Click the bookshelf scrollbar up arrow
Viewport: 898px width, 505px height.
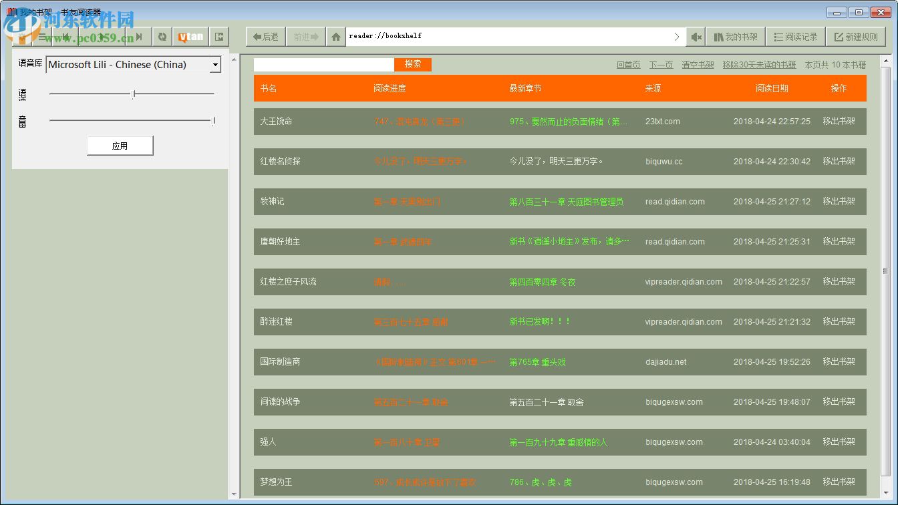coord(886,61)
